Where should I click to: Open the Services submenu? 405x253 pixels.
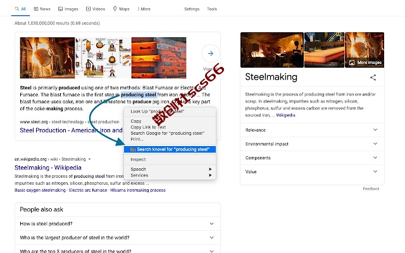point(170,175)
